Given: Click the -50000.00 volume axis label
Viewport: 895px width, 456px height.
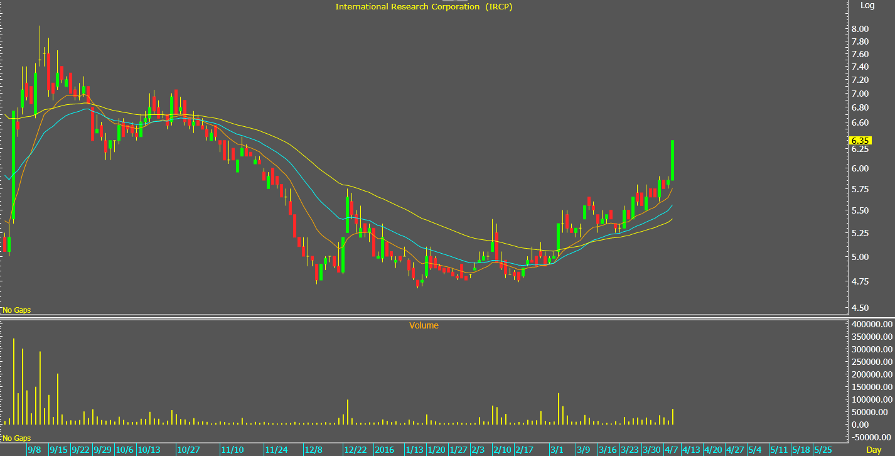Looking at the screenshot, I should 871,437.
